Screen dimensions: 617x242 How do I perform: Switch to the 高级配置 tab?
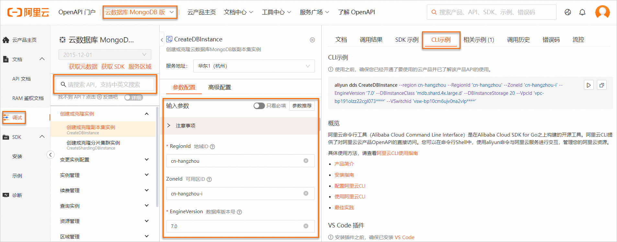(x=220, y=87)
